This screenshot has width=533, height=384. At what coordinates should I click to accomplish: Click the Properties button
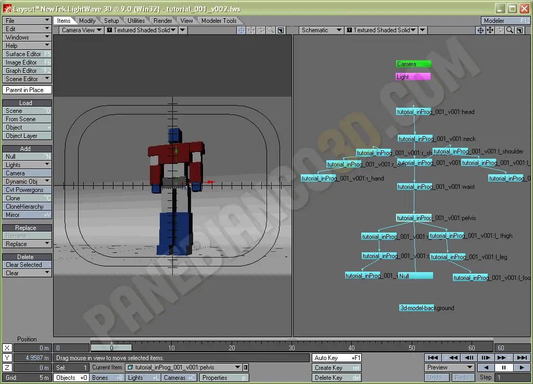[224, 378]
